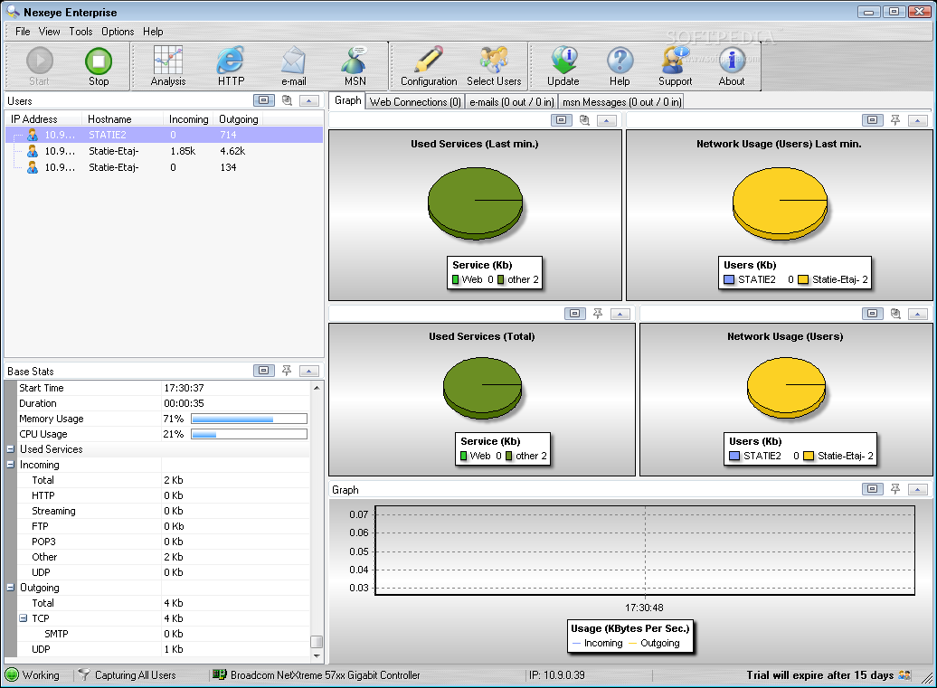
Task: Click Base Stats scrollbar down arrow
Action: [317, 655]
